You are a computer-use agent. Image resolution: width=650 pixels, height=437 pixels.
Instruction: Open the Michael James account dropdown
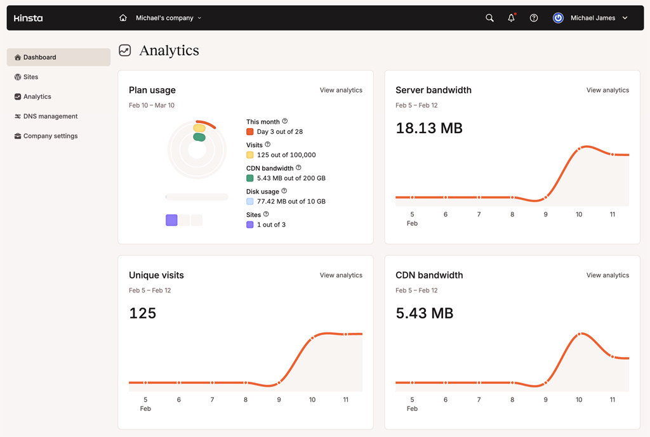coord(625,18)
